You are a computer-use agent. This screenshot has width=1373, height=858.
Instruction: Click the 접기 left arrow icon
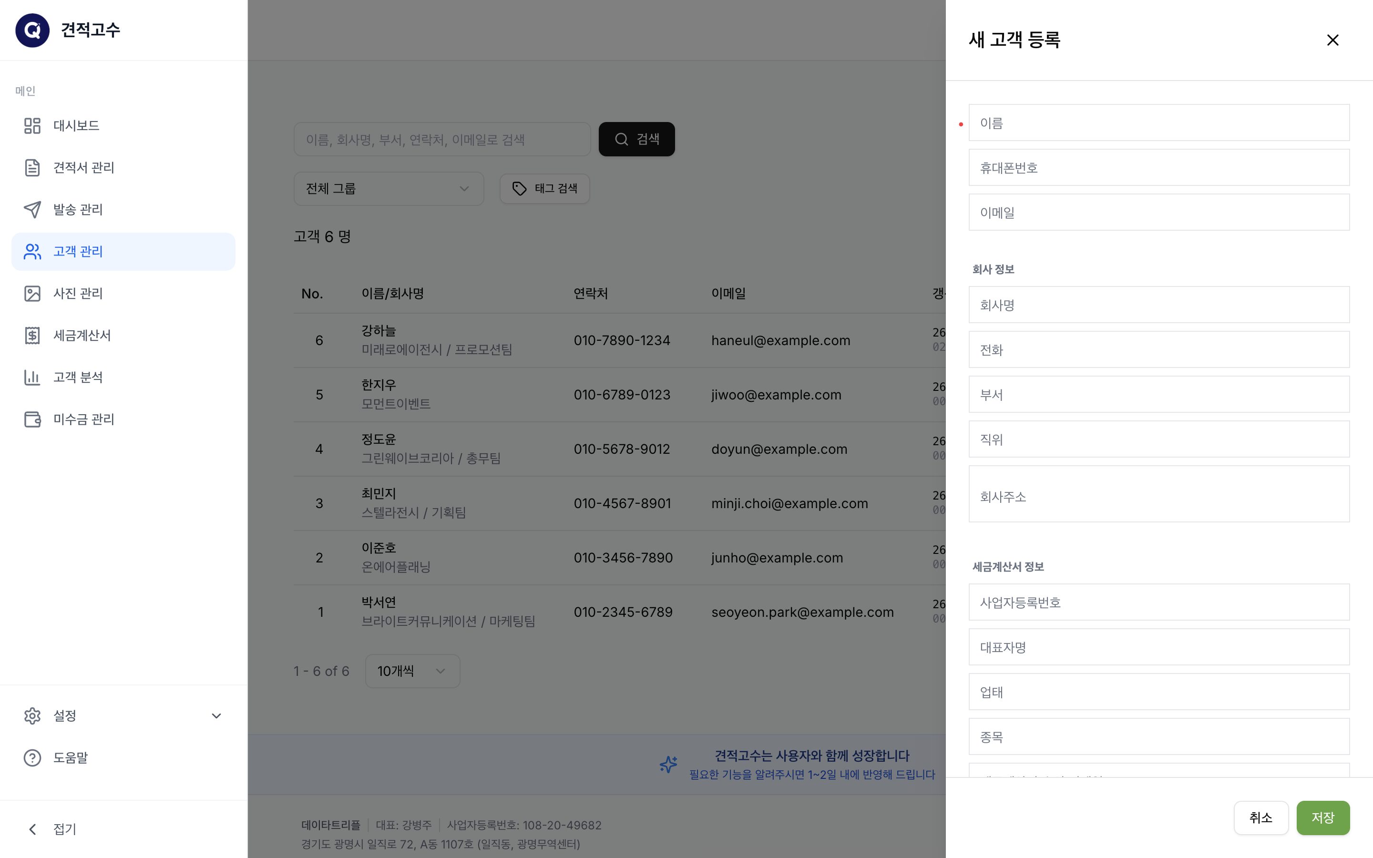point(32,829)
